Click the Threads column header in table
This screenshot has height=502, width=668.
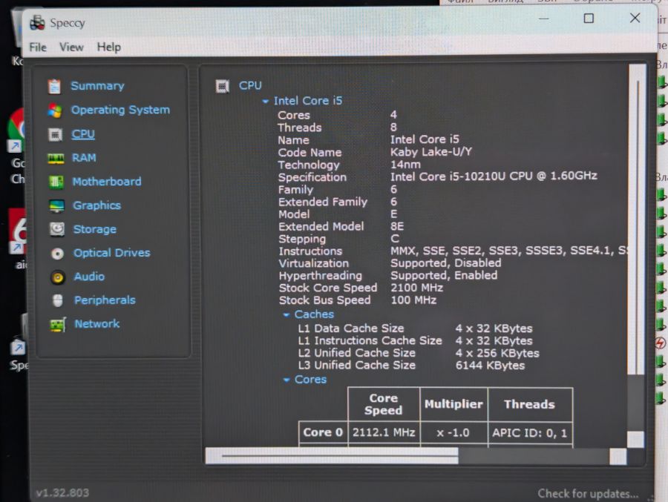pyautogui.click(x=530, y=404)
